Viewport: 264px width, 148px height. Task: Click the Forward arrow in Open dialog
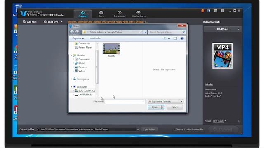pos(77,32)
